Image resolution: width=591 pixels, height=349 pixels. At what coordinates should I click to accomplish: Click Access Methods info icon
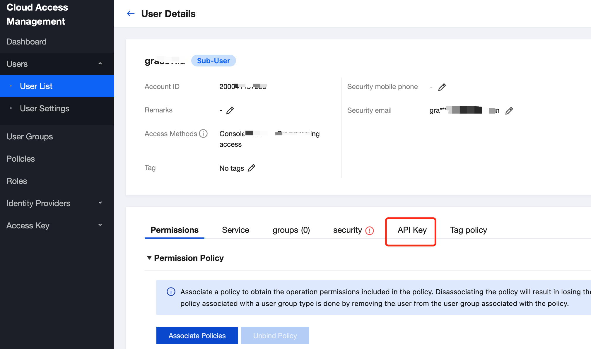coord(203,134)
